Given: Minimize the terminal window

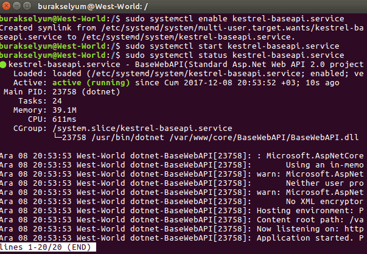Looking at the screenshot, I should [x=16, y=6].
